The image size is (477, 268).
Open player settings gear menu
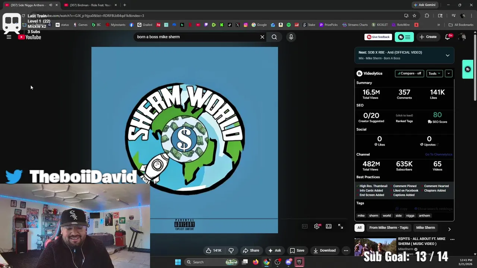(317, 226)
